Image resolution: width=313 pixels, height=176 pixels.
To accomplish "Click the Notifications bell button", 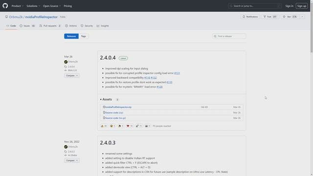I will coord(250,17).
